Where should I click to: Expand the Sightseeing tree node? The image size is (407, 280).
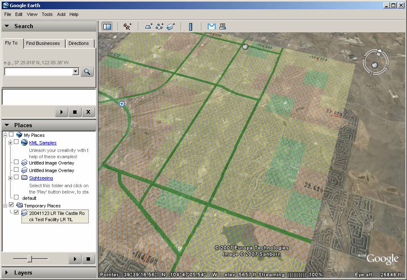10,178
